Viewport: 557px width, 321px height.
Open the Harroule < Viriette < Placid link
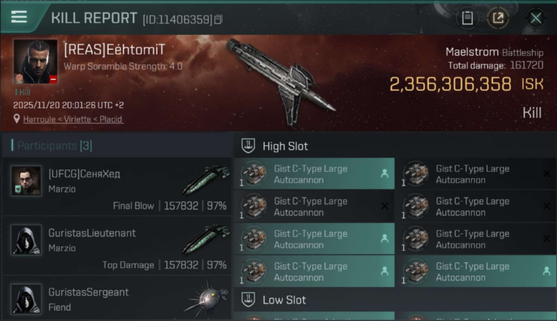tap(73, 119)
